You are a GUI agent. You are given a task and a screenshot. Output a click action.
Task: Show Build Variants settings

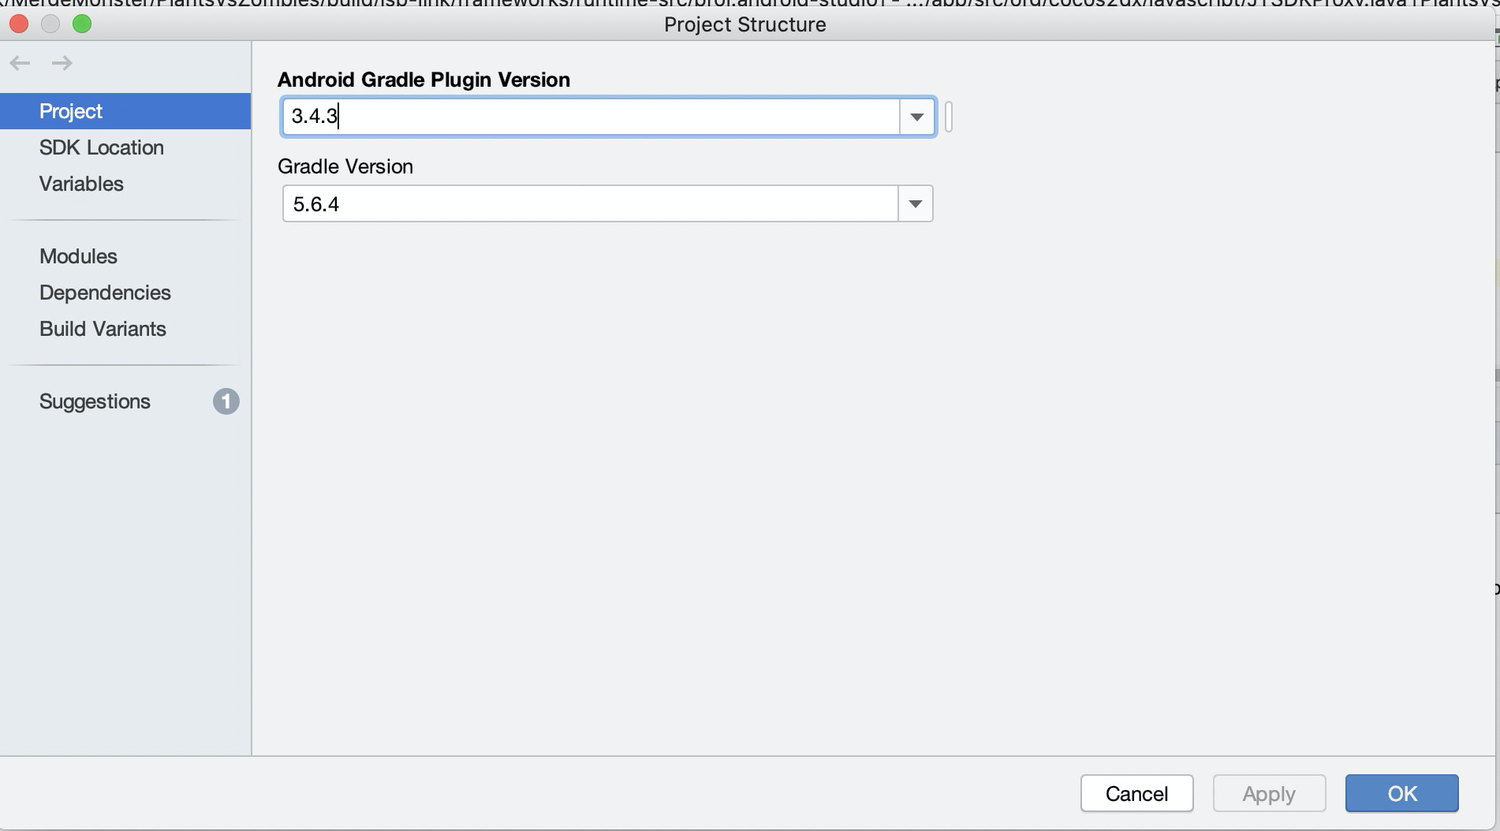[x=103, y=329]
